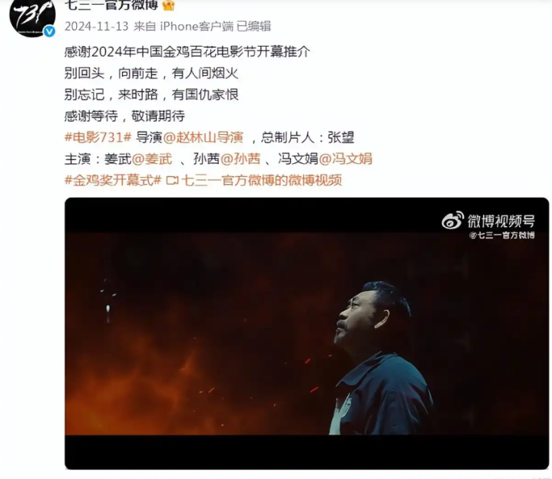This screenshot has height=479, width=552.
Task: Click the gold crown membership icon
Action: pyautogui.click(x=169, y=5)
